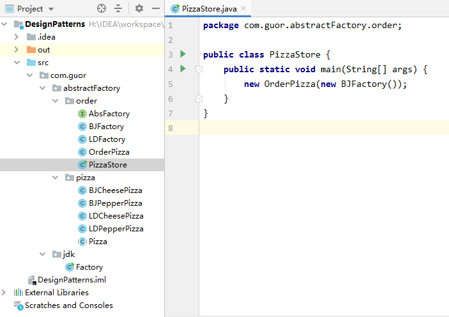The image size is (449, 317).
Task: Select LDCheesePizza label in tree
Action: (x=116, y=216)
